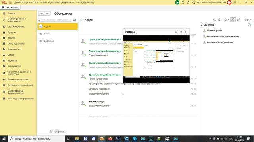The width and height of the screenshot is (254, 142).
Task: Open Настройки at the bottom
Action: [57, 132]
